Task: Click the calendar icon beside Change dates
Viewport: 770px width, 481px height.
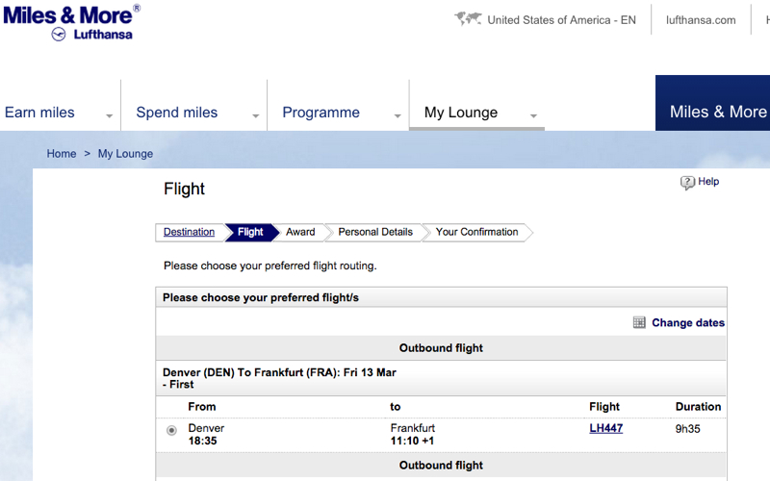Action: tap(639, 322)
